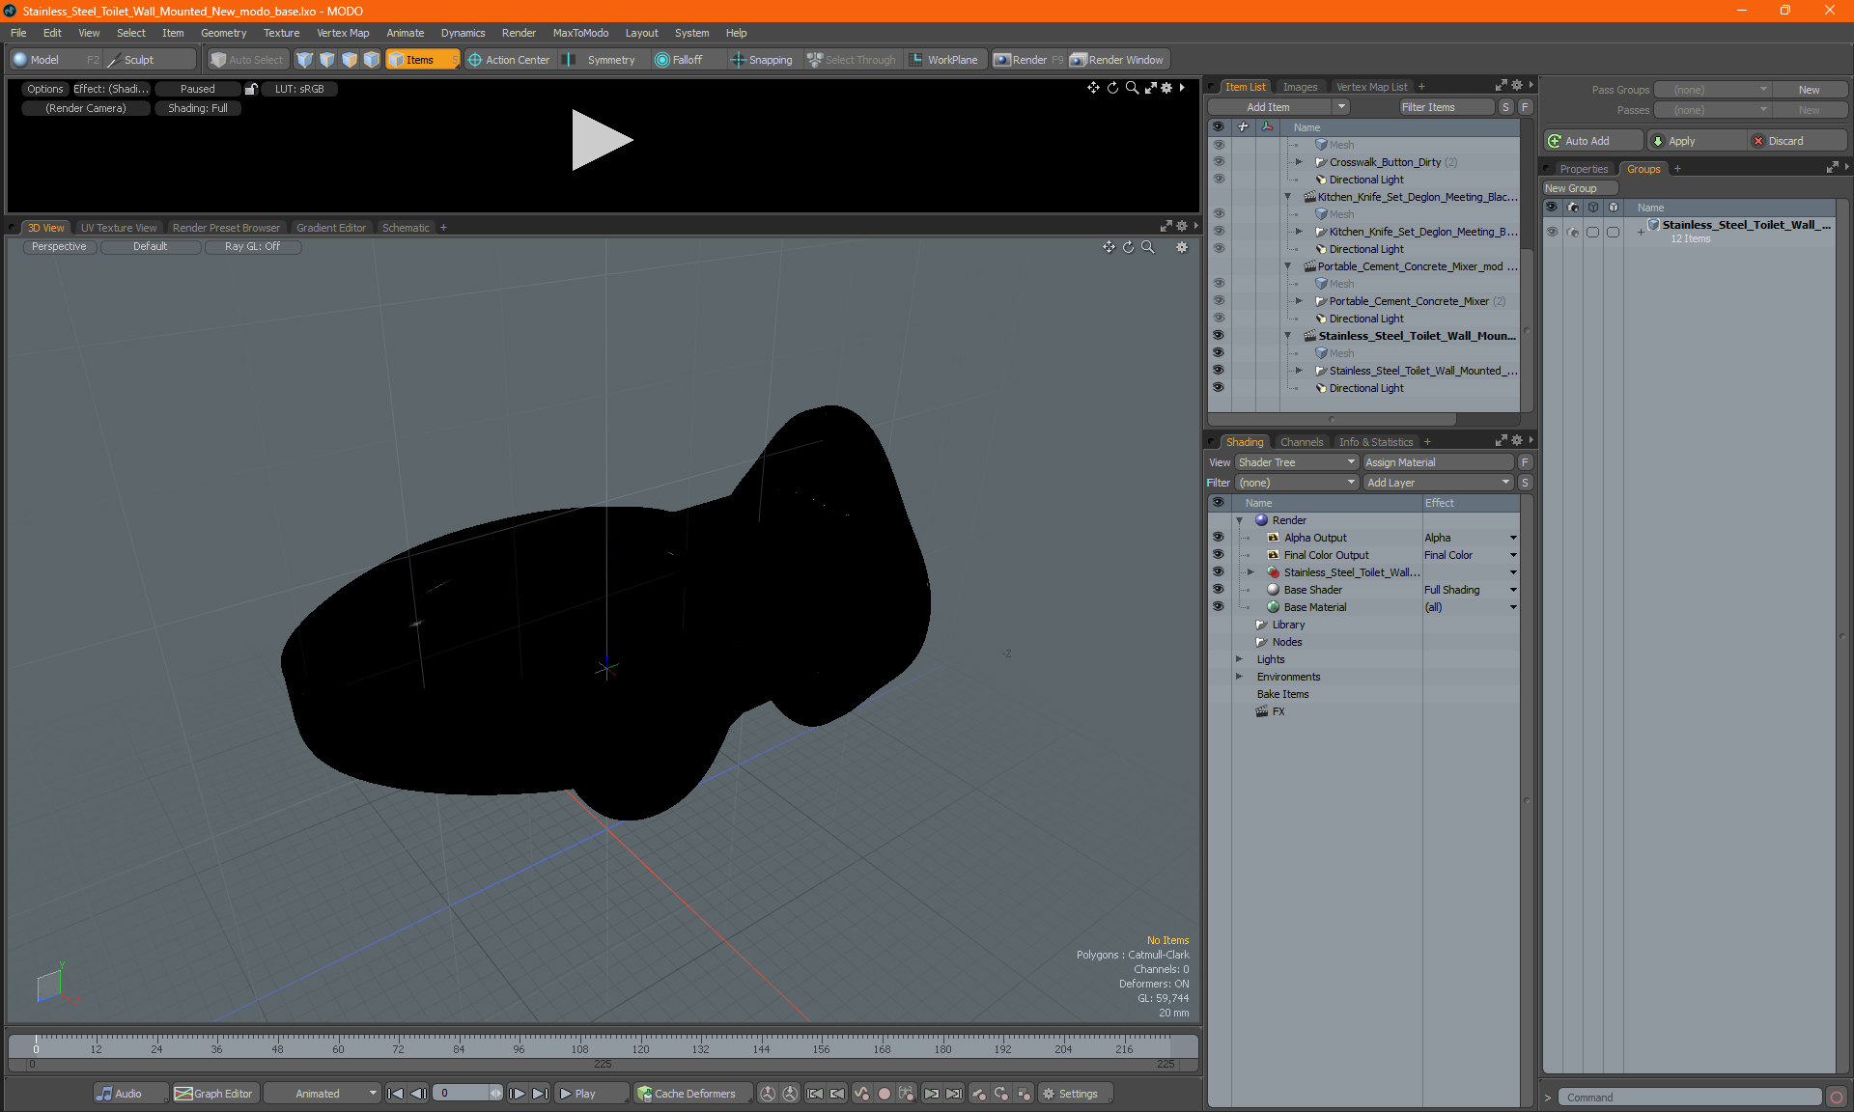Click the Discard button
The height and width of the screenshot is (1112, 1854).
click(x=1798, y=141)
